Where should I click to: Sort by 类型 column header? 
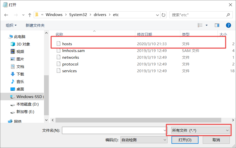coord(186,34)
